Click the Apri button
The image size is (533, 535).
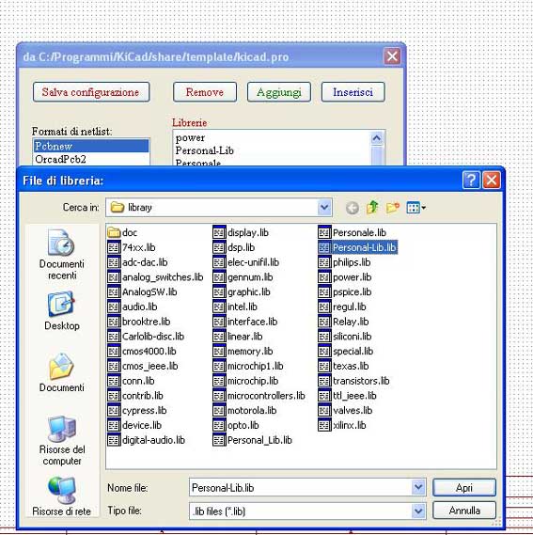464,488
